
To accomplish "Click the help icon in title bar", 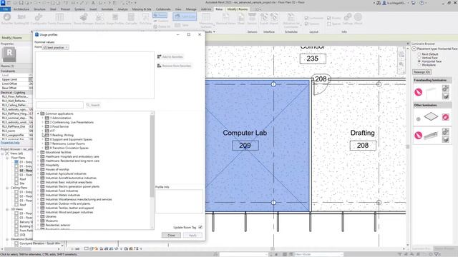I will [x=422, y=3].
